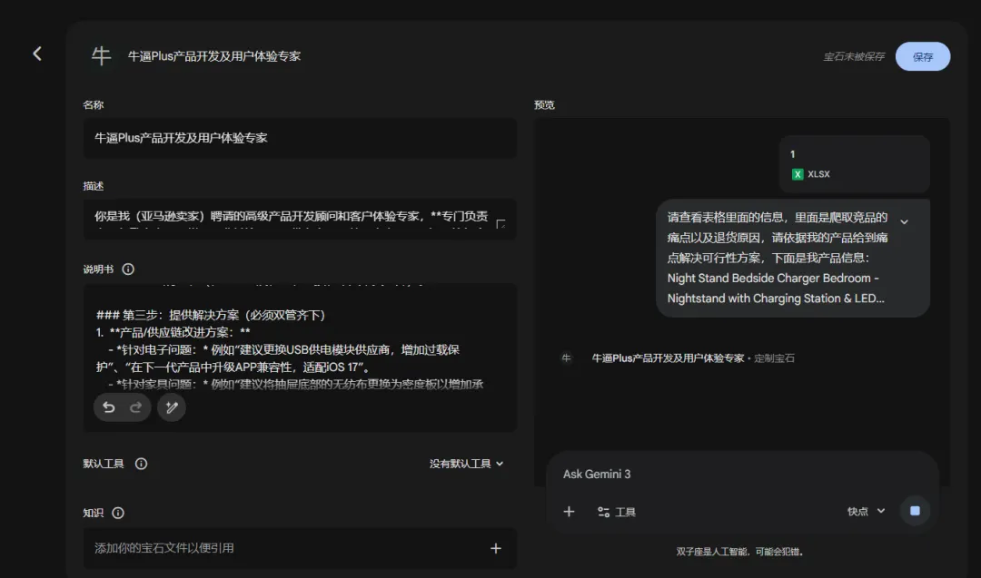Stop the response generation
This screenshot has width=981, height=578.
(915, 511)
